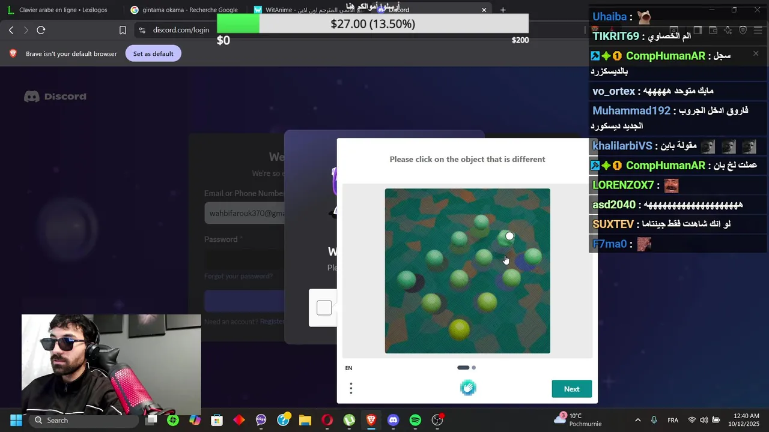Go back with the browser back arrow
The image size is (769, 432).
11,30
